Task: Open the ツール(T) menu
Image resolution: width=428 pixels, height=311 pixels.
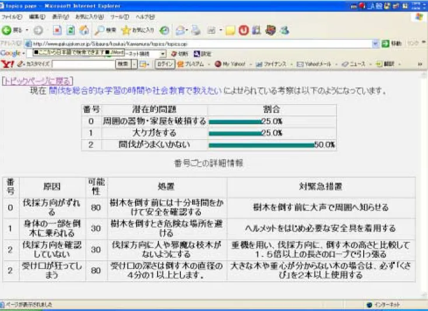Action: [x=120, y=17]
